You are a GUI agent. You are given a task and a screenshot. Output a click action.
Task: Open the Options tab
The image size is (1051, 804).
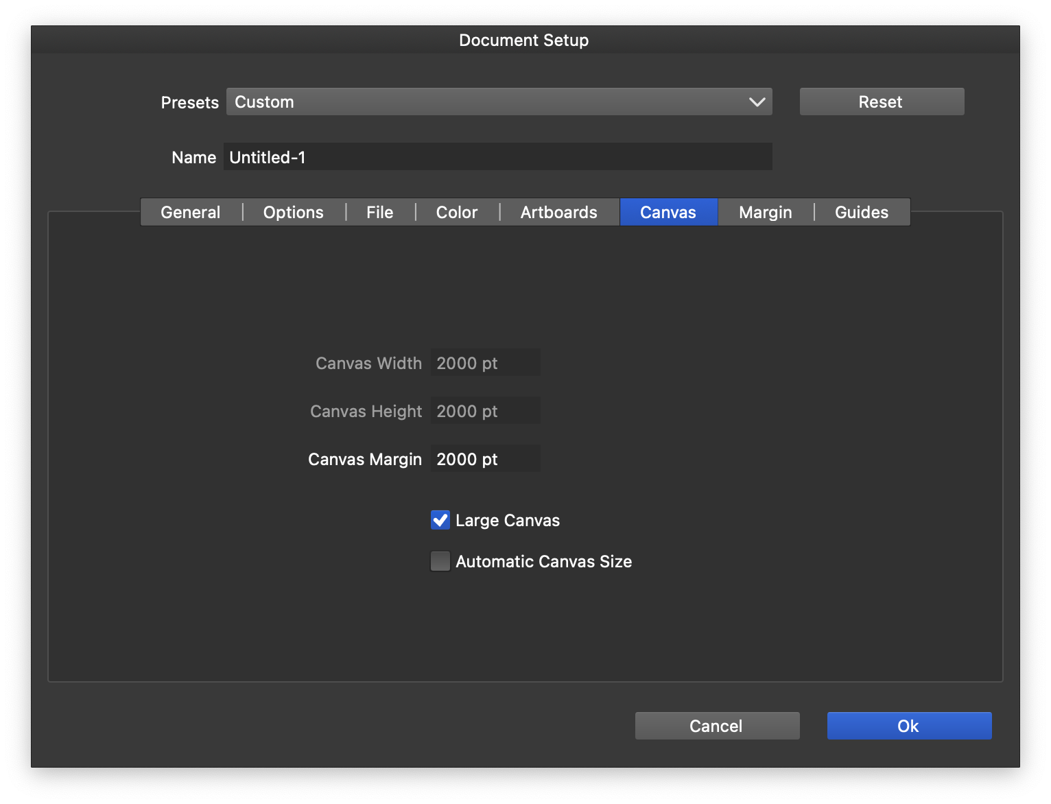(x=294, y=213)
